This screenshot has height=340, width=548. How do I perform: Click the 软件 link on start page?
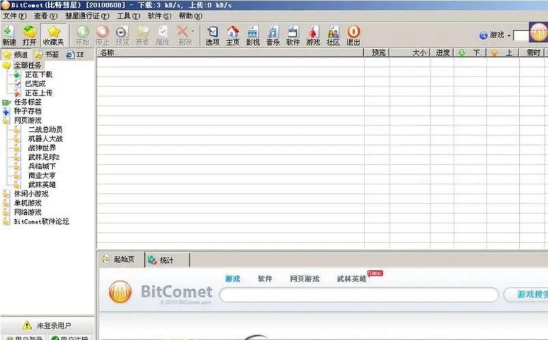pyautogui.click(x=265, y=279)
